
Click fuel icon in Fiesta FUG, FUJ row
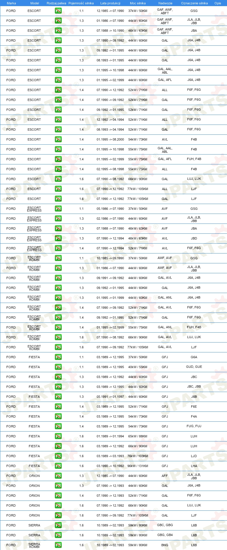coord(58,426)
